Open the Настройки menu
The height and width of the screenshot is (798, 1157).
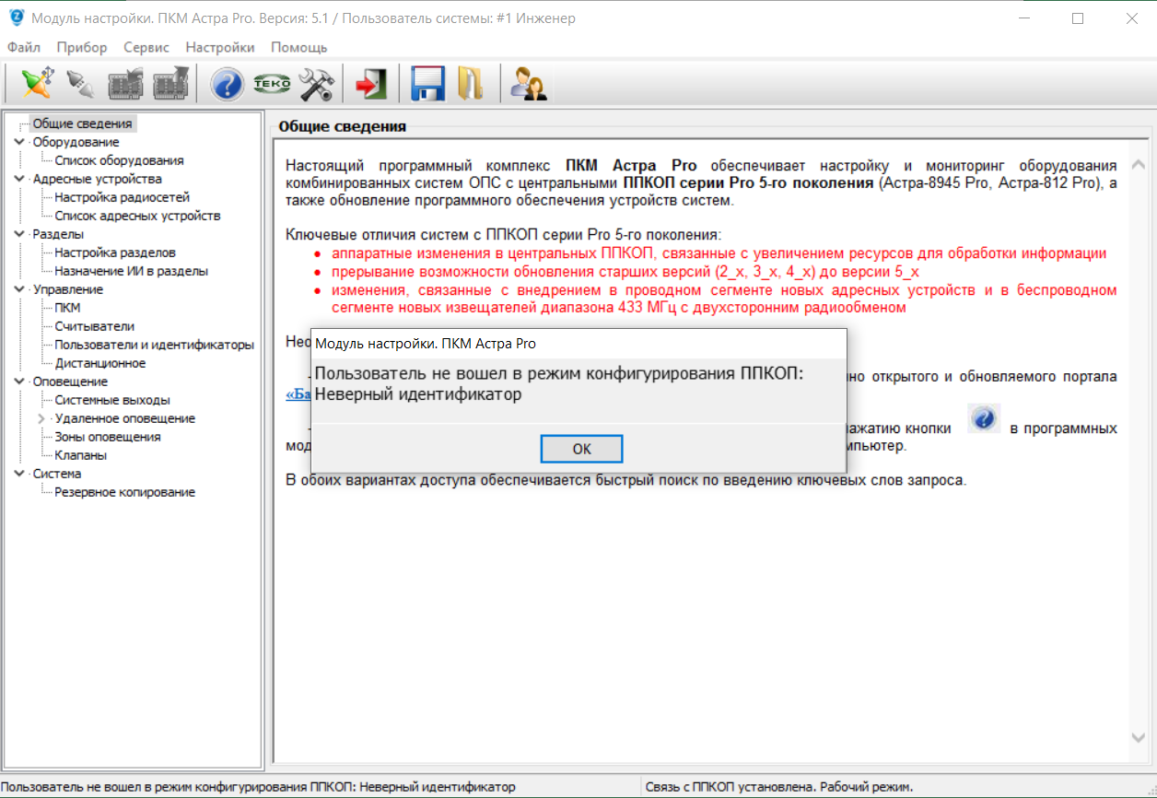click(219, 47)
